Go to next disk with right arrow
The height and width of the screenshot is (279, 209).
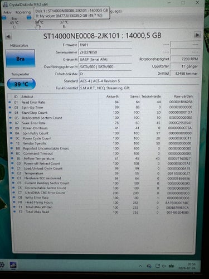pyautogui.click(x=197, y=35)
